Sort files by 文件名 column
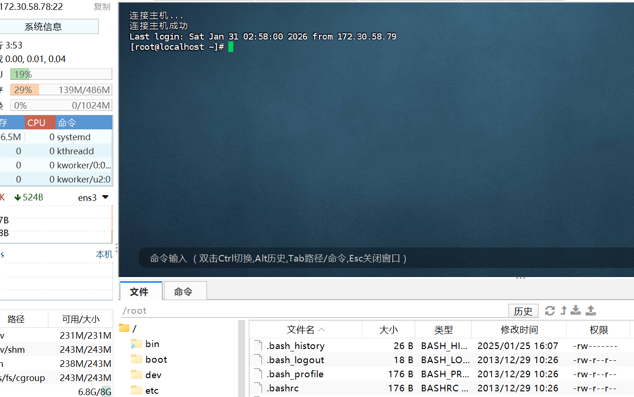This screenshot has width=634, height=397. coord(306,330)
